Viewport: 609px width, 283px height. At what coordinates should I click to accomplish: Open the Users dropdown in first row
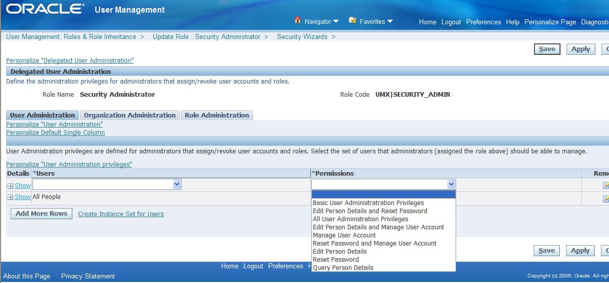(177, 185)
